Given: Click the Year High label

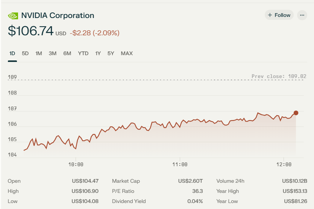Looking at the screenshot, I should pos(228,191).
